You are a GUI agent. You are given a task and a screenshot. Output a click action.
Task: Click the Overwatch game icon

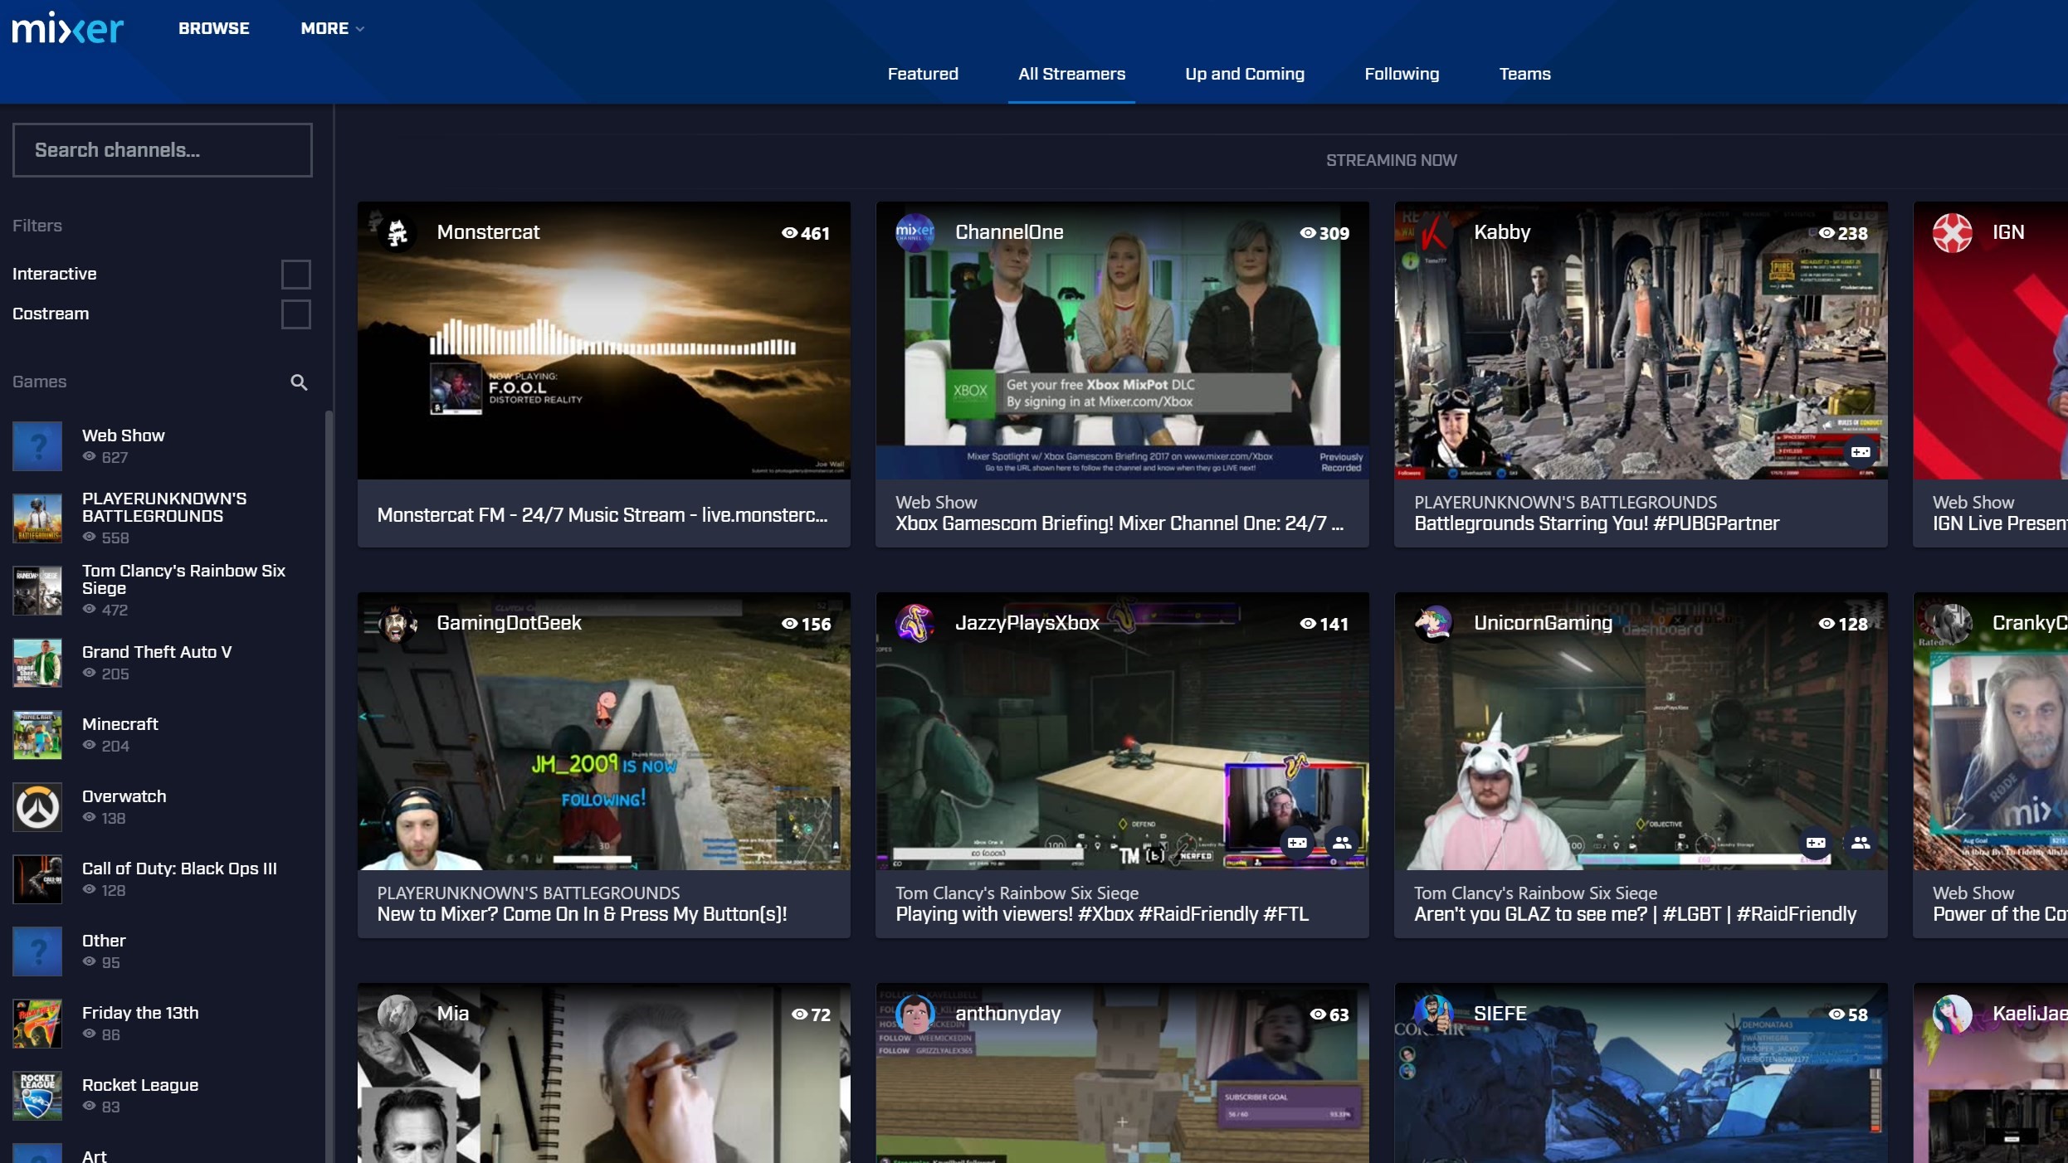(x=37, y=806)
